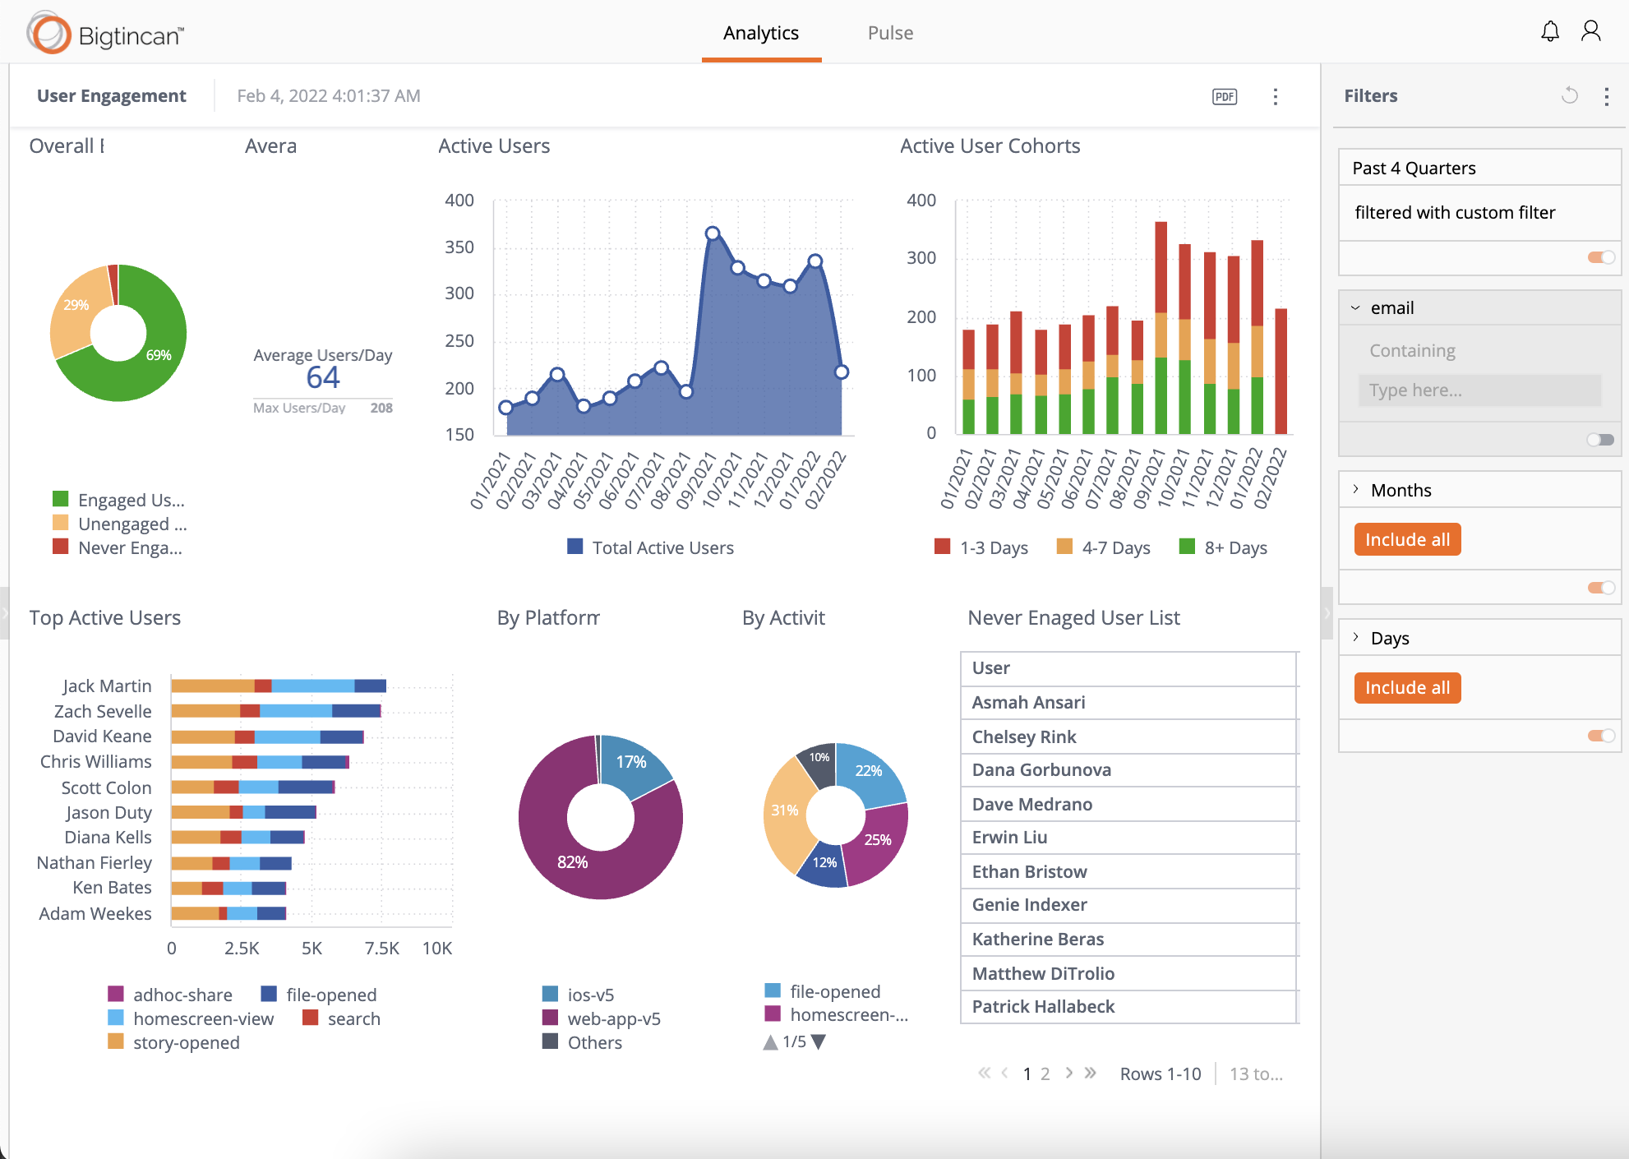Toggle the Months filter switch
Viewport: 1629px width, 1159px height.
1601,587
